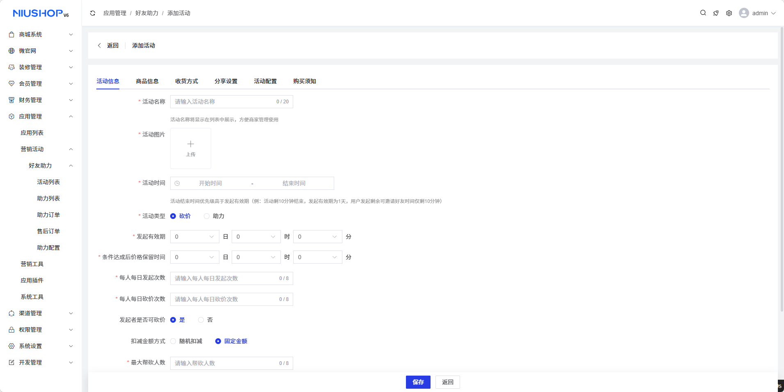Choose 否 for 发起者是否可砍价
This screenshot has height=392, width=784.
pyautogui.click(x=201, y=320)
